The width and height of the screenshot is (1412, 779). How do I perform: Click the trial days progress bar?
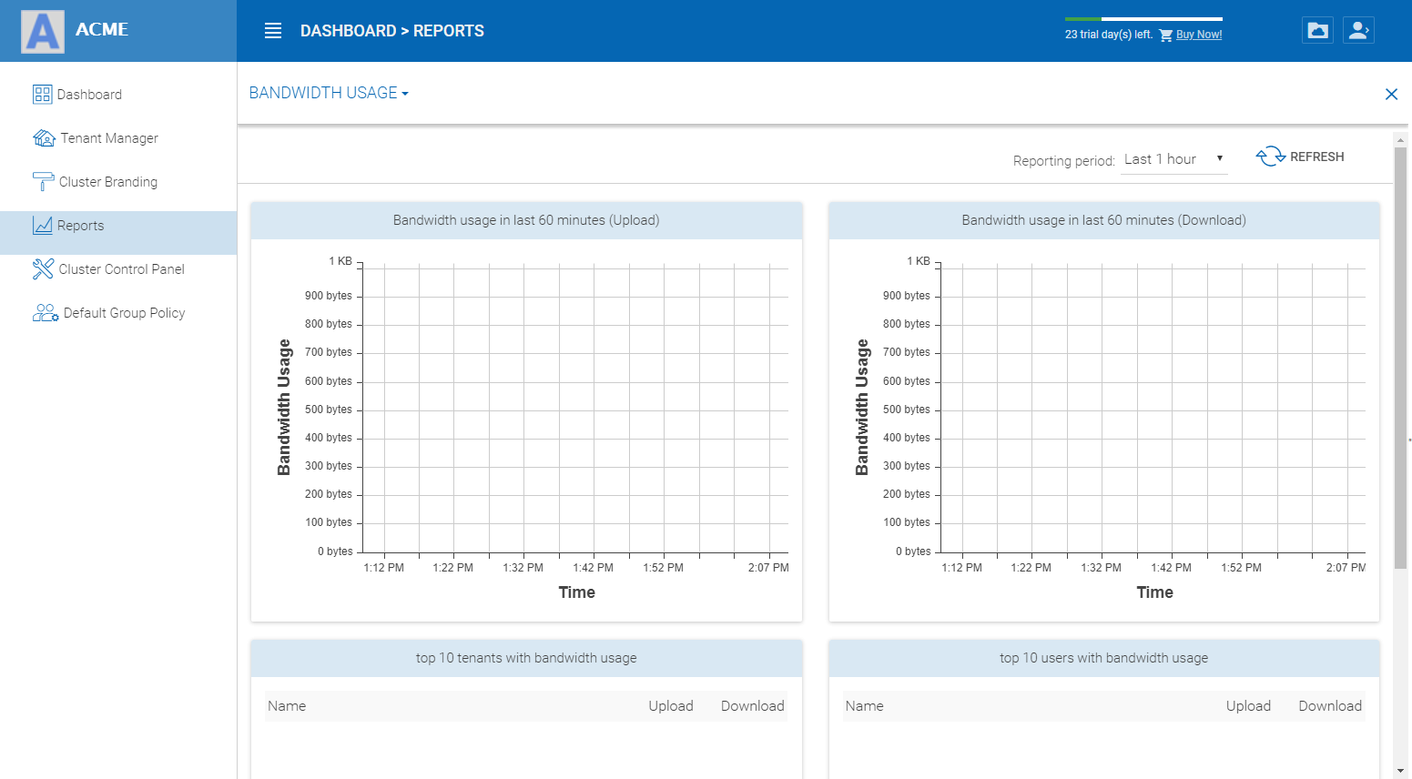[x=1143, y=18]
